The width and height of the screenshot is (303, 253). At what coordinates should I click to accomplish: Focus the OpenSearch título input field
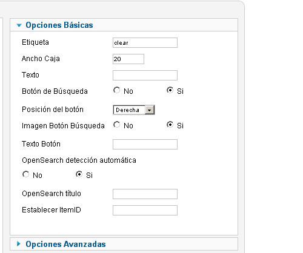(x=145, y=194)
